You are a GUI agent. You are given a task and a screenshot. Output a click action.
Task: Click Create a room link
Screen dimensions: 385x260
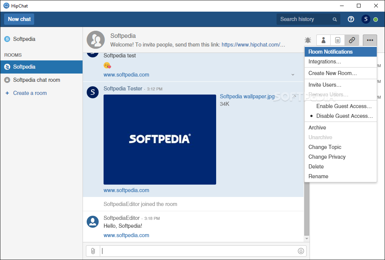[30, 93]
